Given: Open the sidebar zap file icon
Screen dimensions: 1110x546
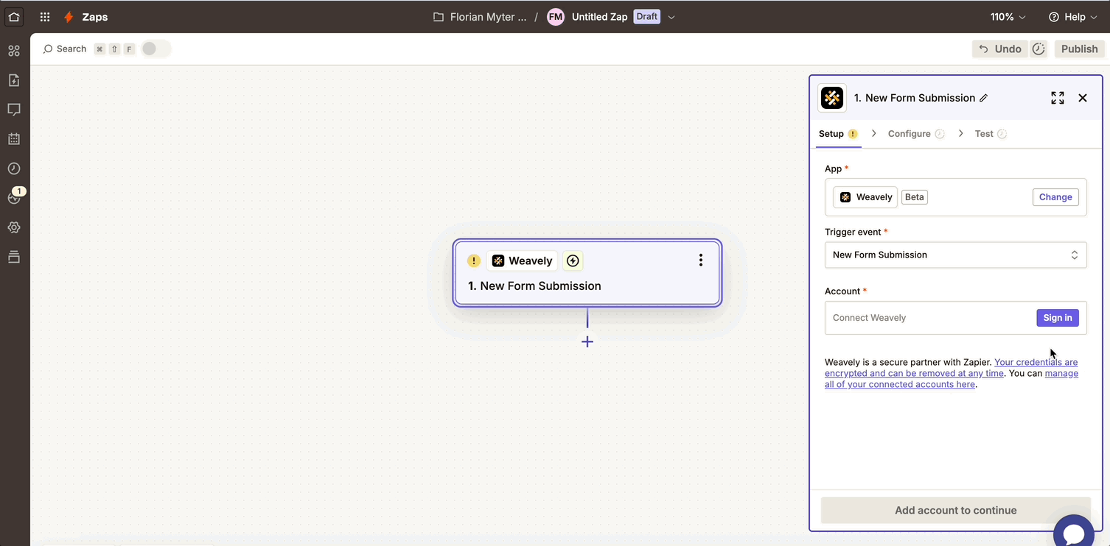Looking at the screenshot, I should [x=14, y=80].
